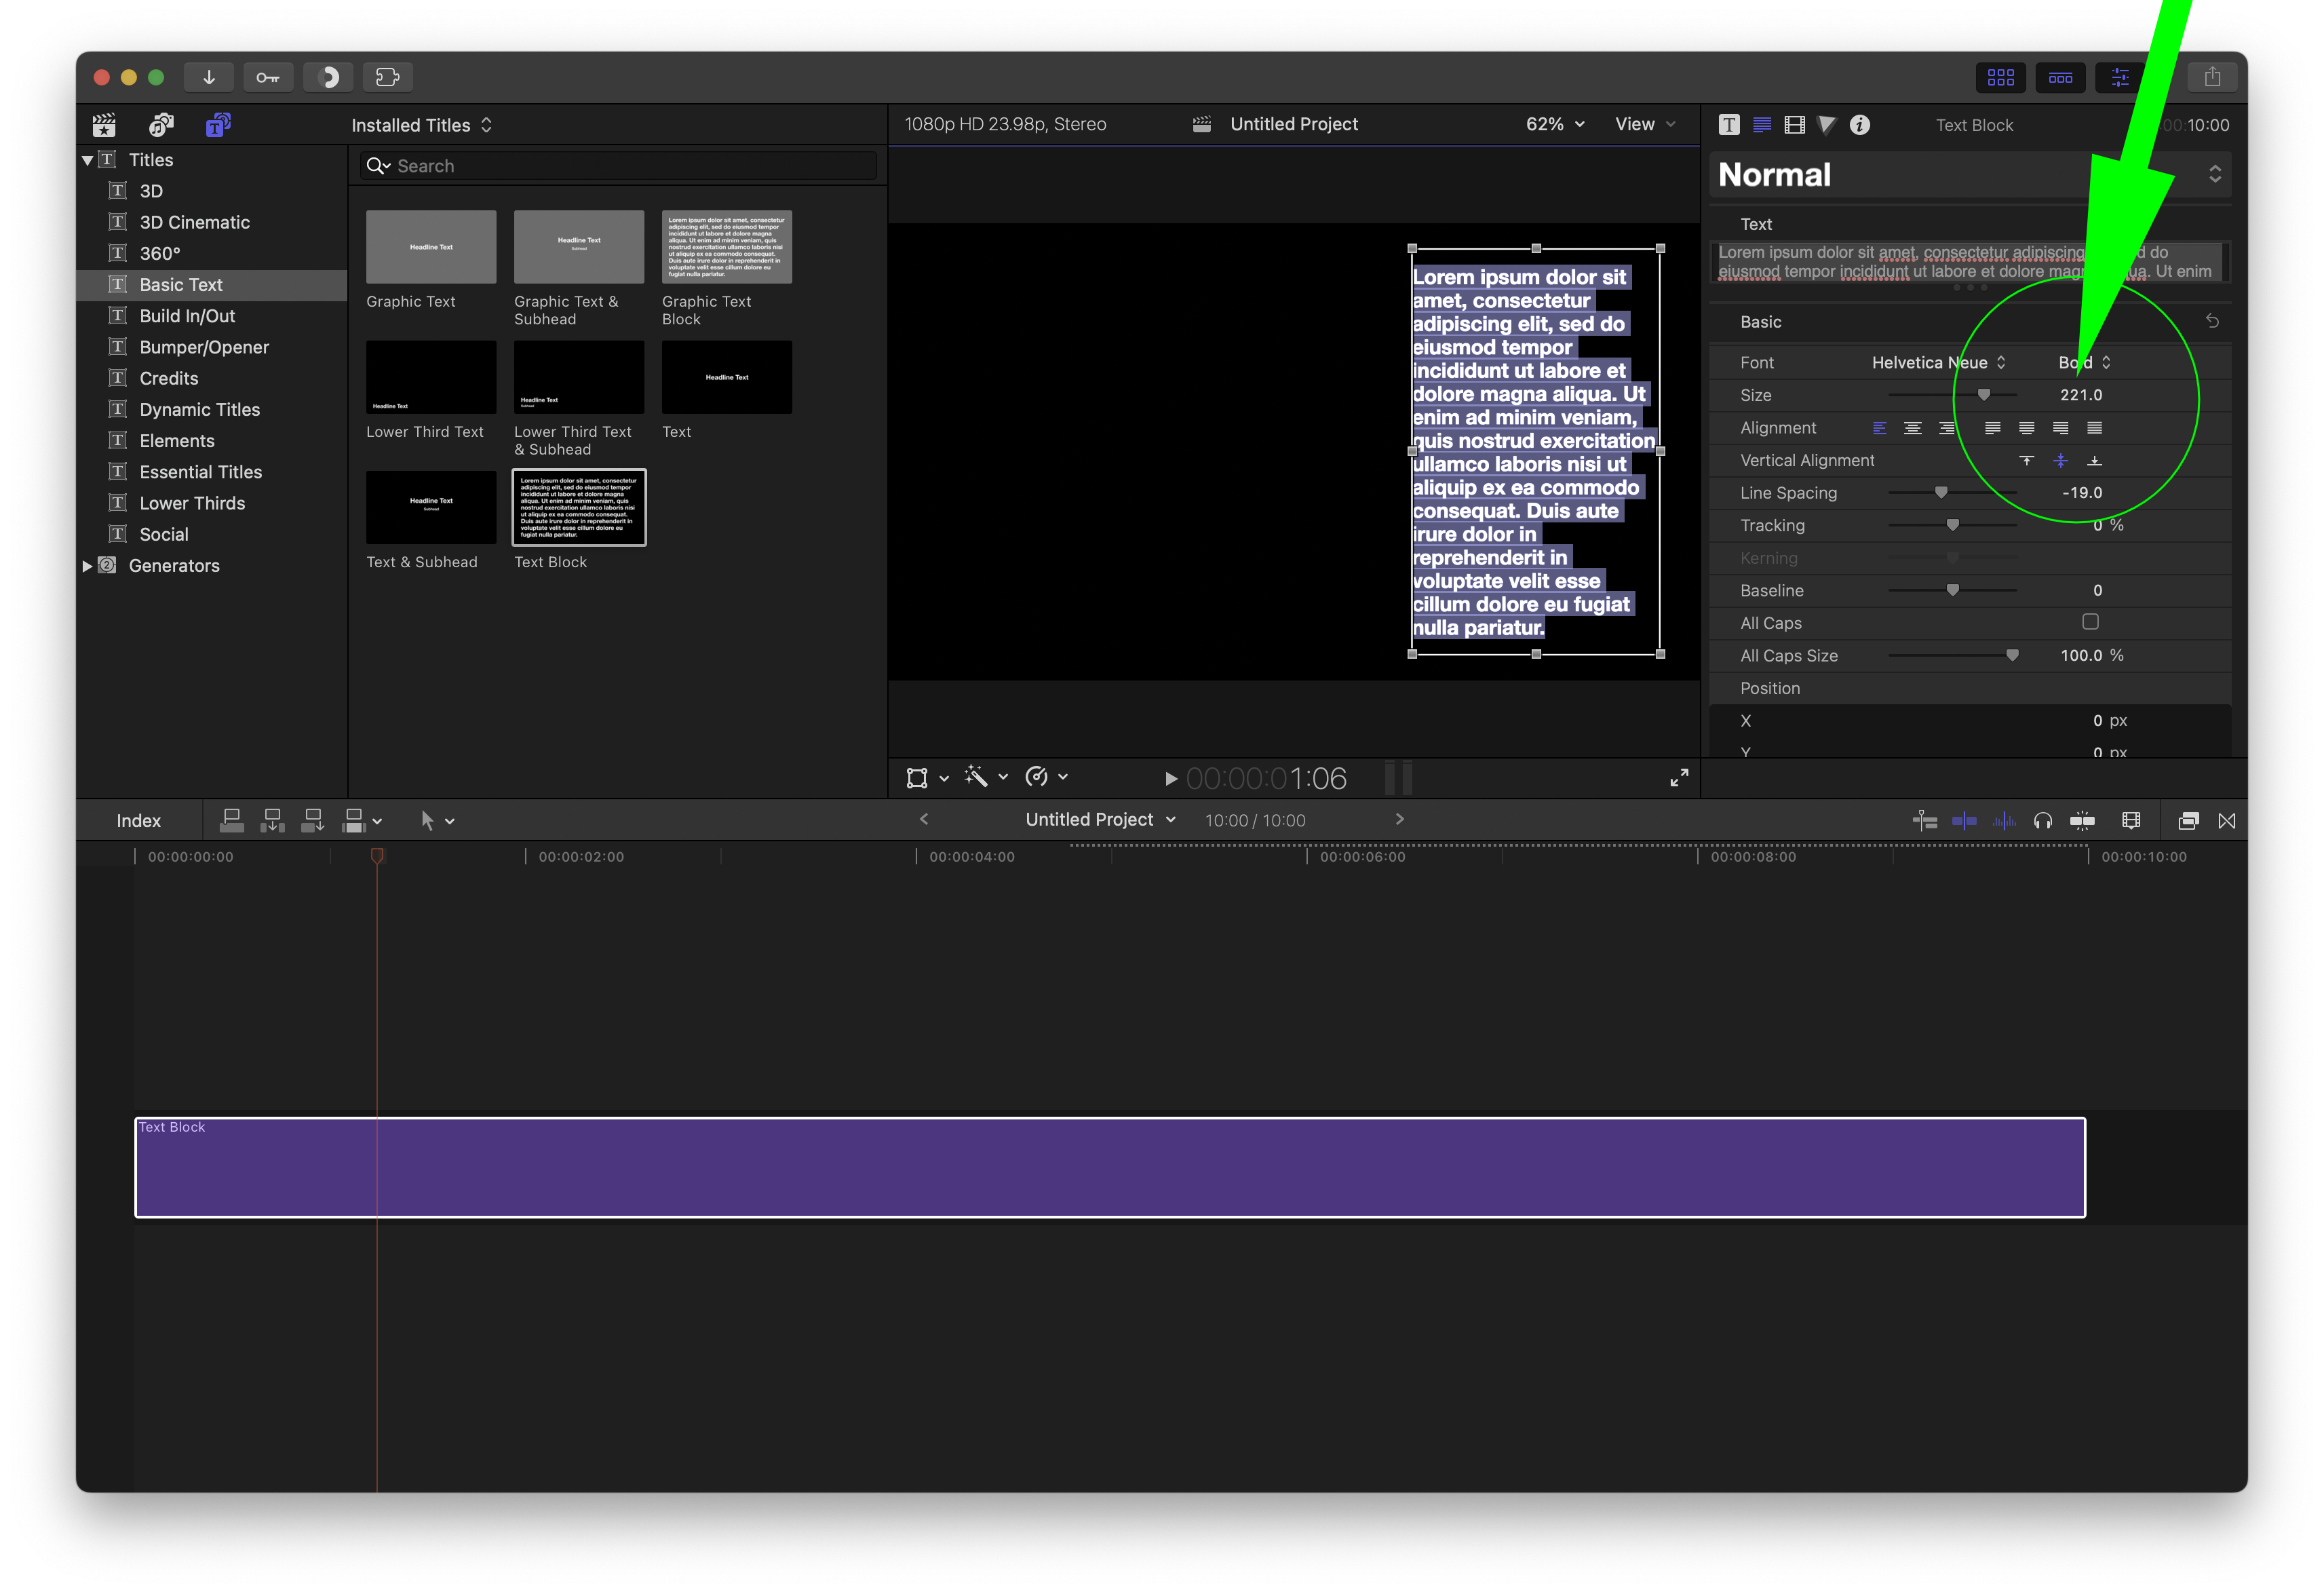Toggle timeline snapping
Viewport: 2324px width, 1593px height.
(x=2082, y=821)
